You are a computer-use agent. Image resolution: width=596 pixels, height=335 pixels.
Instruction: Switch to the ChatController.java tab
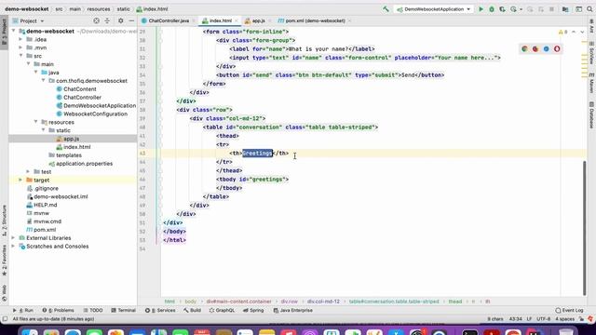tap(169, 20)
